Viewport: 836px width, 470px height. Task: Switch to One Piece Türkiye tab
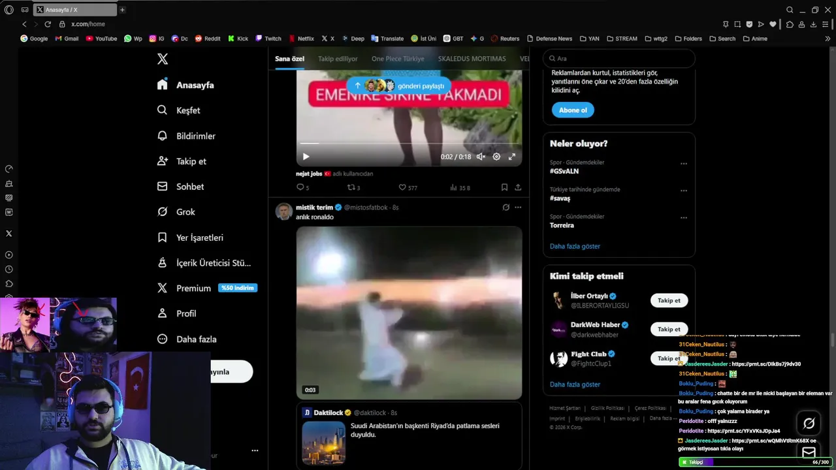[x=398, y=59]
